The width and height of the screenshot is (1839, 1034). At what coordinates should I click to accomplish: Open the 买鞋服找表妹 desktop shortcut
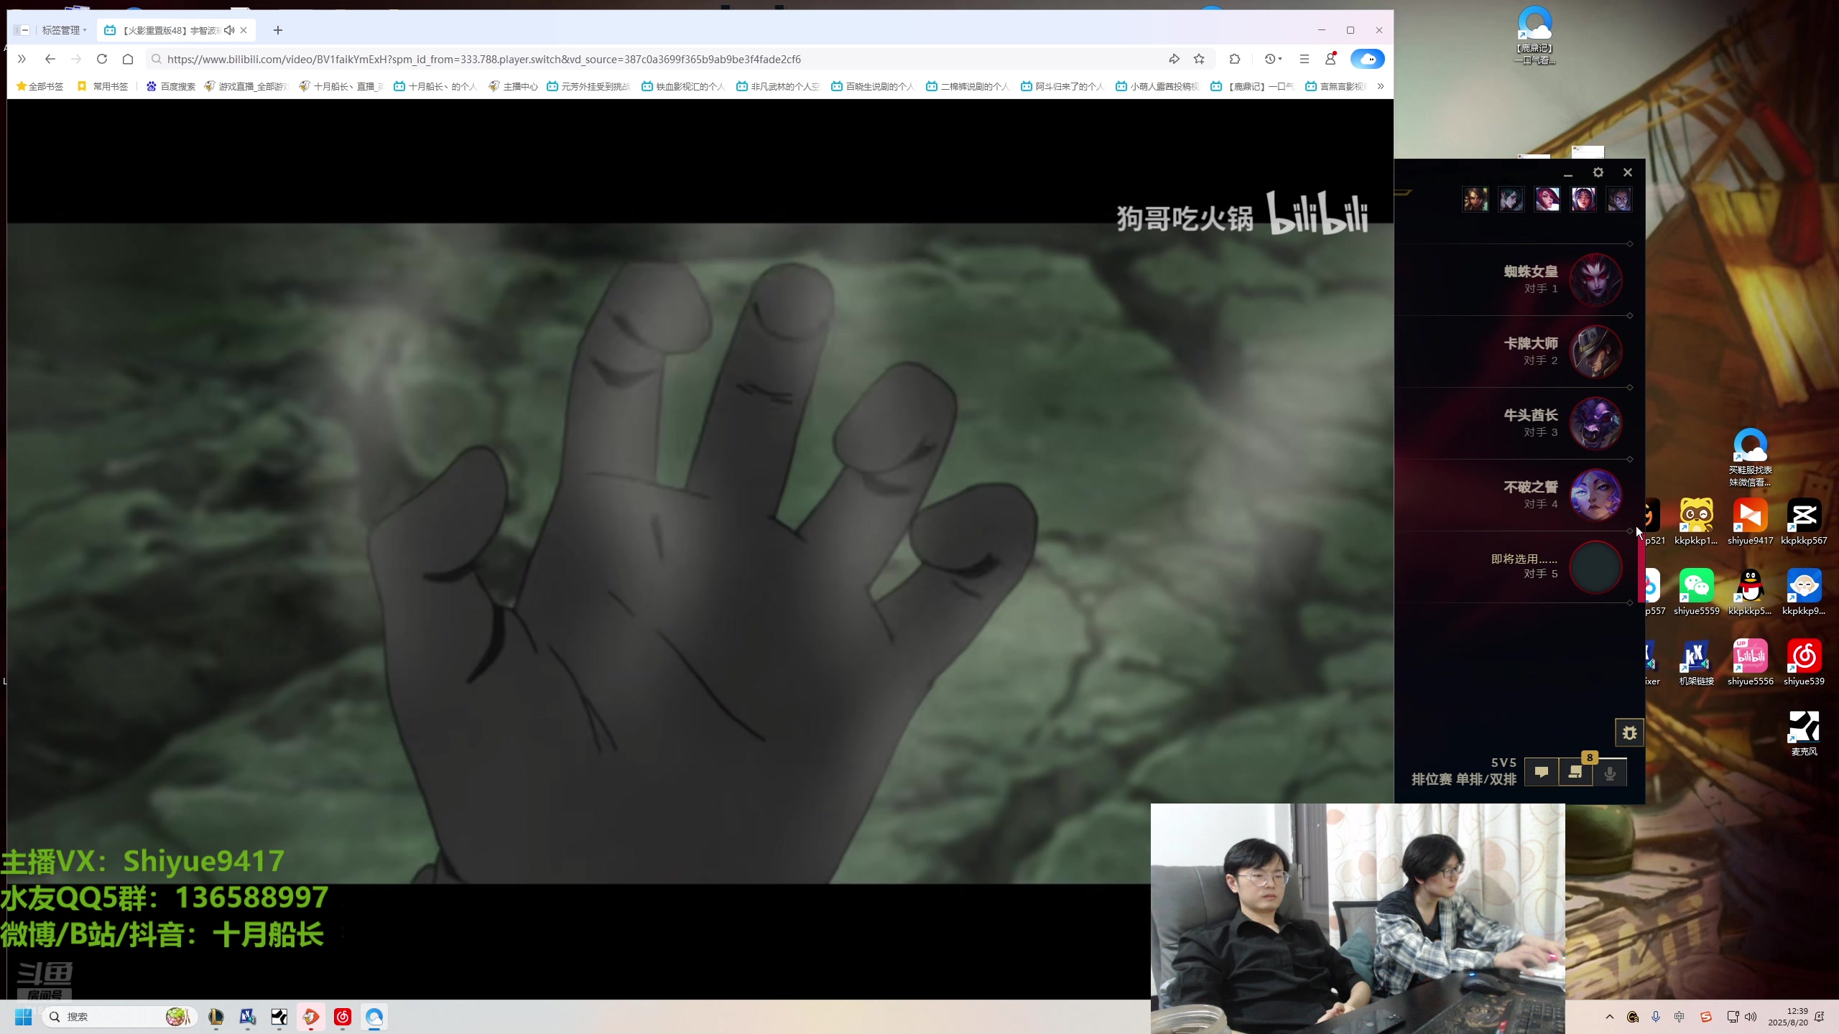pyautogui.click(x=1750, y=458)
